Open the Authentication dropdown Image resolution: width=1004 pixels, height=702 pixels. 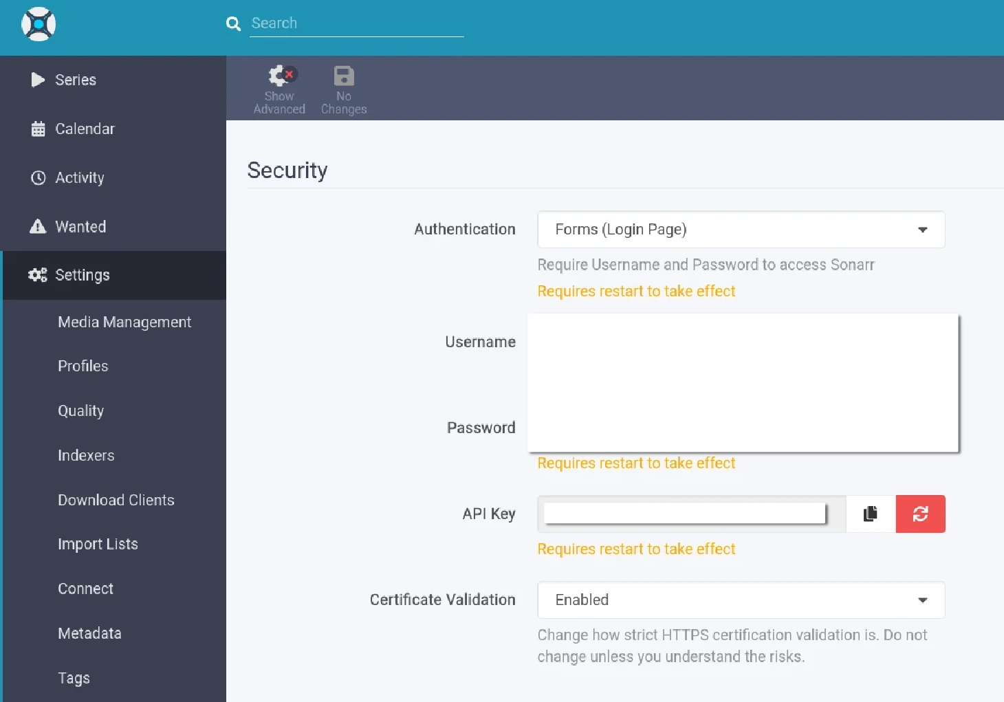pos(740,229)
